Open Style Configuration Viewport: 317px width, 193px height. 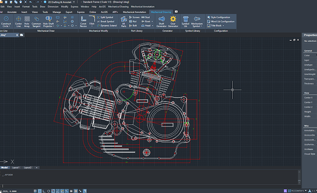pos(218,17)
